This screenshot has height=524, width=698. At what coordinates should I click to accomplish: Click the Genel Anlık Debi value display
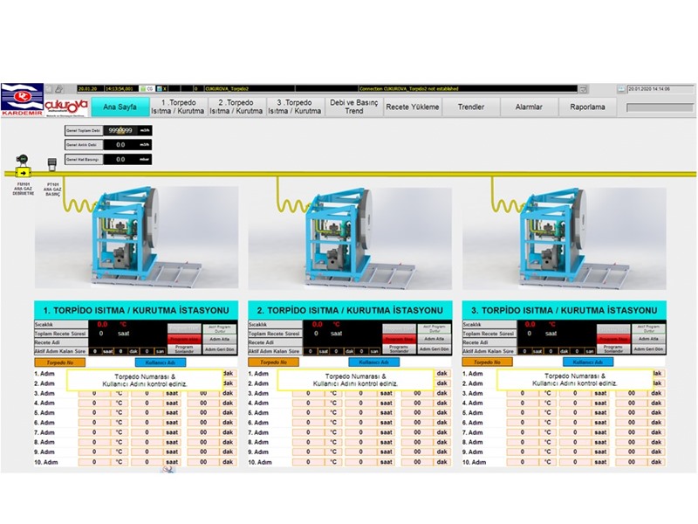120,145
